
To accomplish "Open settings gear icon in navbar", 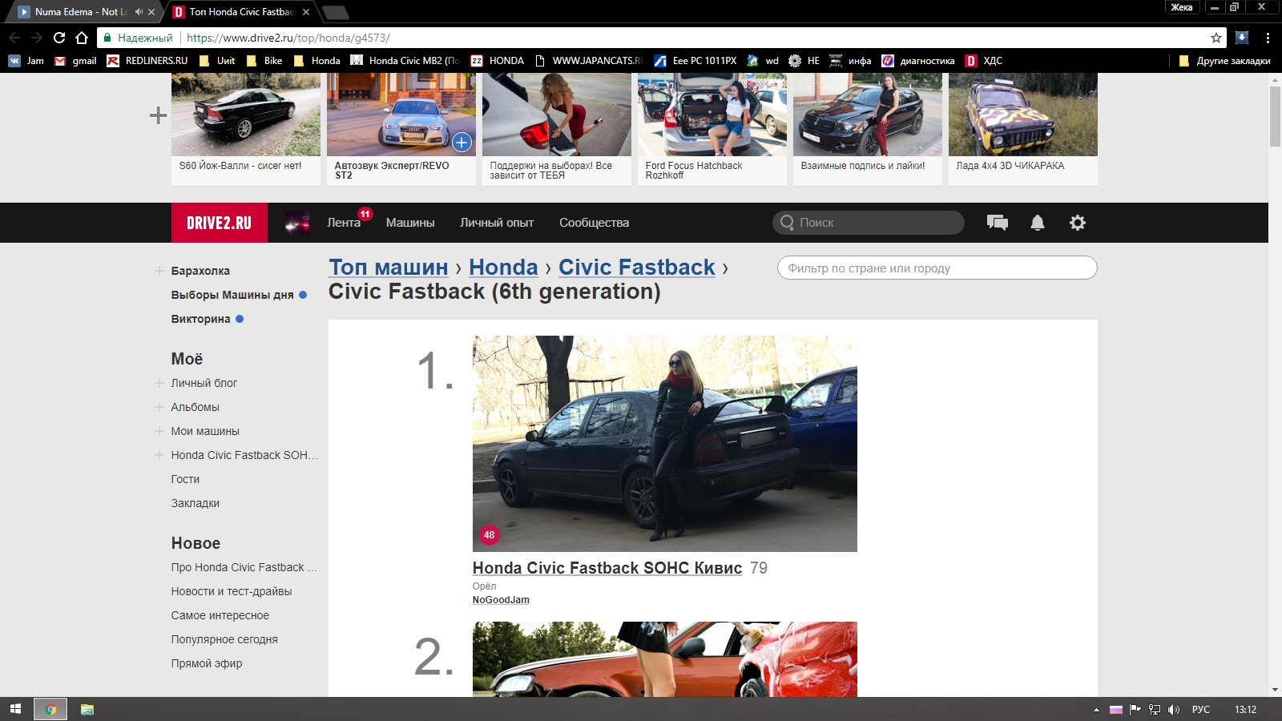I will (x=1078, y=223).
